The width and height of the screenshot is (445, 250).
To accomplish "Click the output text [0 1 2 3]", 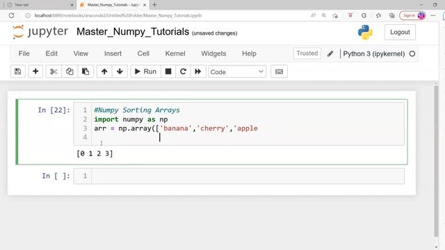I will click(95, 153).
